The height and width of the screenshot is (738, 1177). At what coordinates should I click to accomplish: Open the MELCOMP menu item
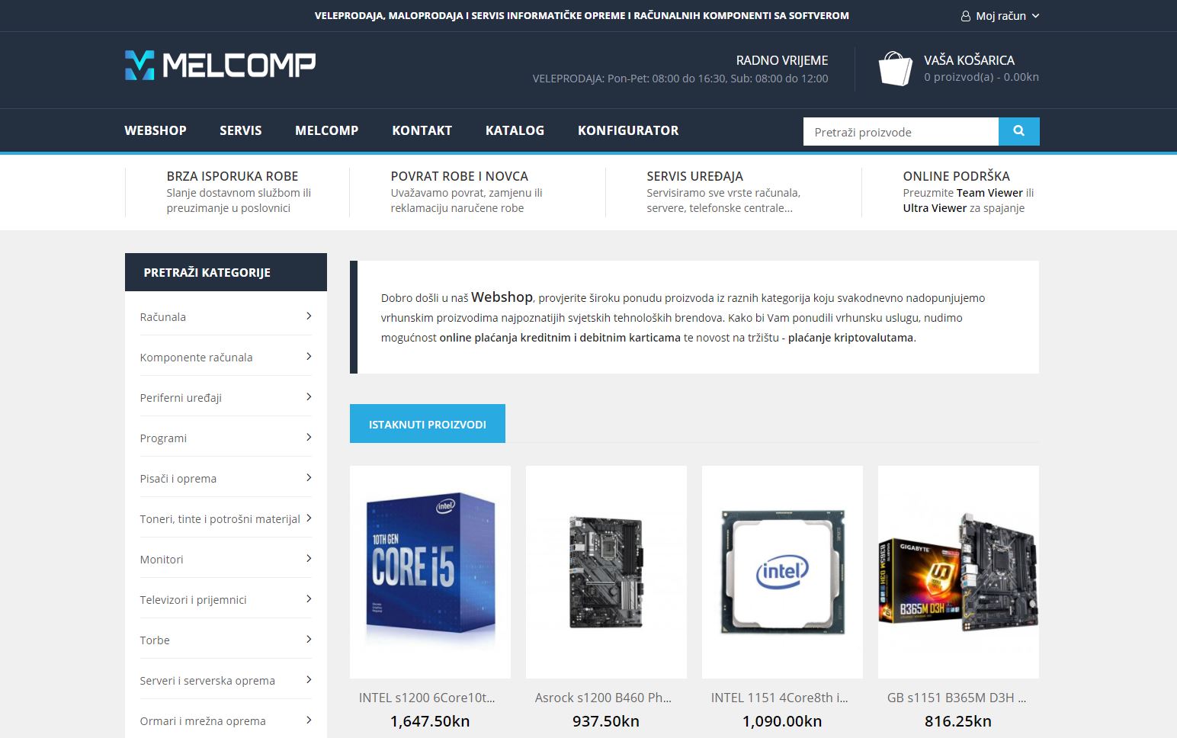point(327,130)
